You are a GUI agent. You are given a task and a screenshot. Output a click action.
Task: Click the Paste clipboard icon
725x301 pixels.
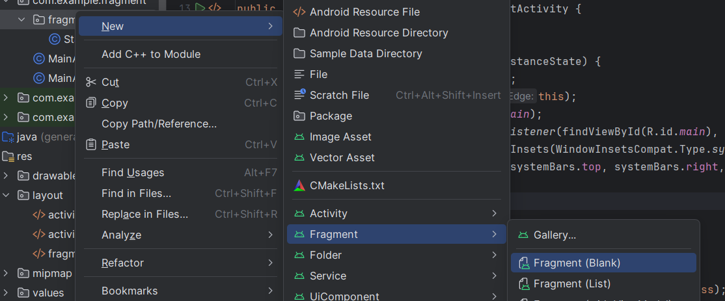[91, 144]
